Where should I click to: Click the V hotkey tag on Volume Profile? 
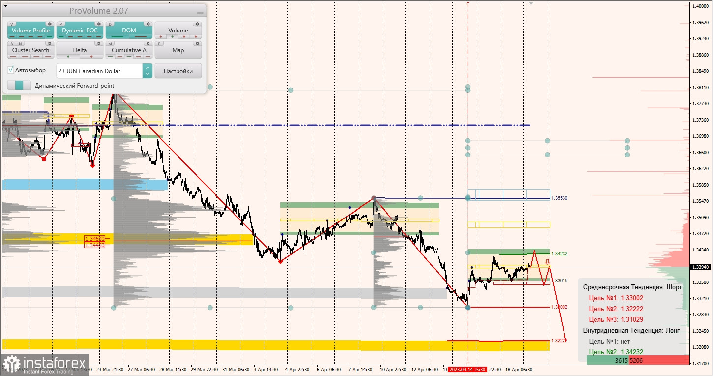point(12,24)
